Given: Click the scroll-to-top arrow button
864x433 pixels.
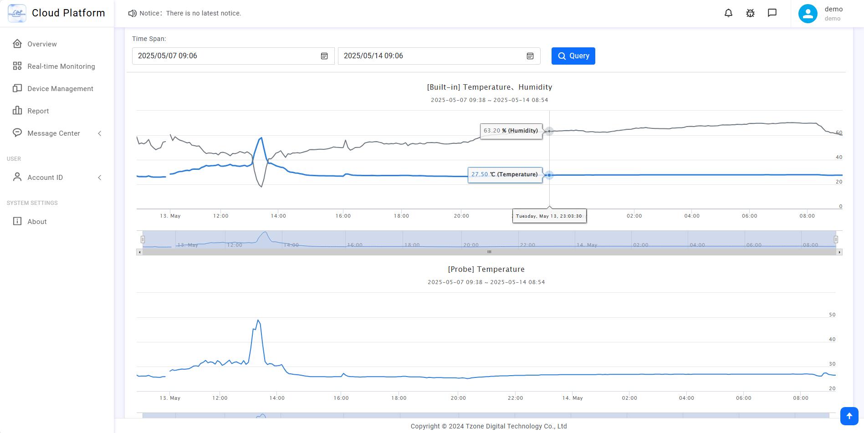Looking at the screenshot, I should click(x=849, y=416).
